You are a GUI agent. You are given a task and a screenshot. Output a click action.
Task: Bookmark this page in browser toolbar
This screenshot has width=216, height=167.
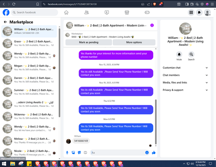tap(38, 4)
